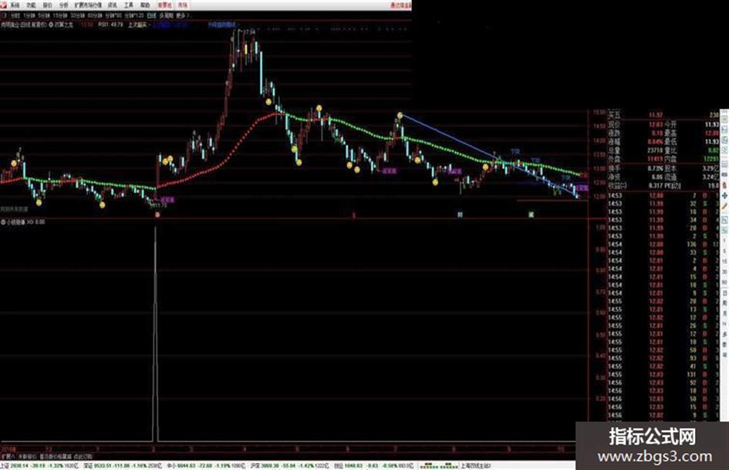This screenshot has height=470, width=729.
Task: Click the 量比 volume ratio label
Action: click(670, 150)
